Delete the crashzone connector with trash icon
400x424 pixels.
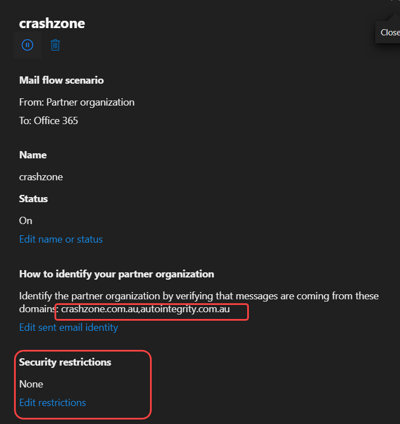pos(55,45)
